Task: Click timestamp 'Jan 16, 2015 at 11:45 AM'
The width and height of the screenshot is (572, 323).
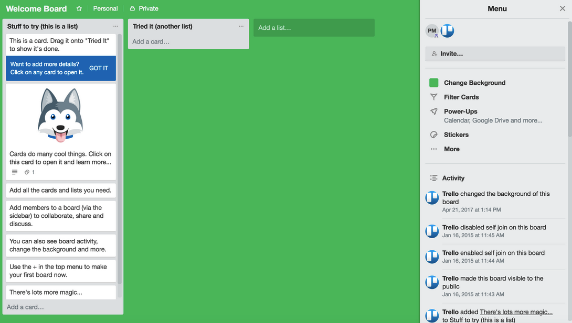Action: pyautogui.click(x=473, y=236)
